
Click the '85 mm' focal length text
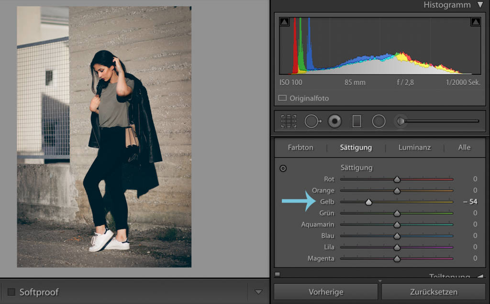click(355, 82)
